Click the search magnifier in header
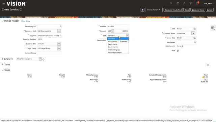 click(x=171, y=3)
